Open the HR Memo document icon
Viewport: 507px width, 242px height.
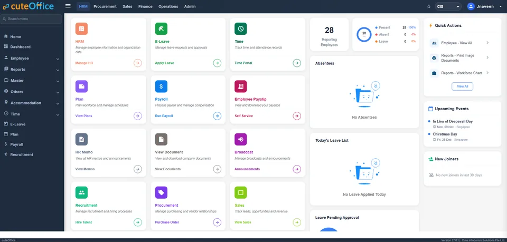click(x=81, y=139)
